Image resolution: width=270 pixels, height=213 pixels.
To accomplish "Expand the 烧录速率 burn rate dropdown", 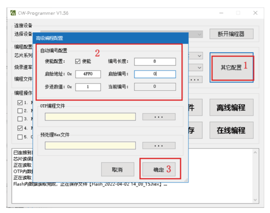I will point(200,67).
